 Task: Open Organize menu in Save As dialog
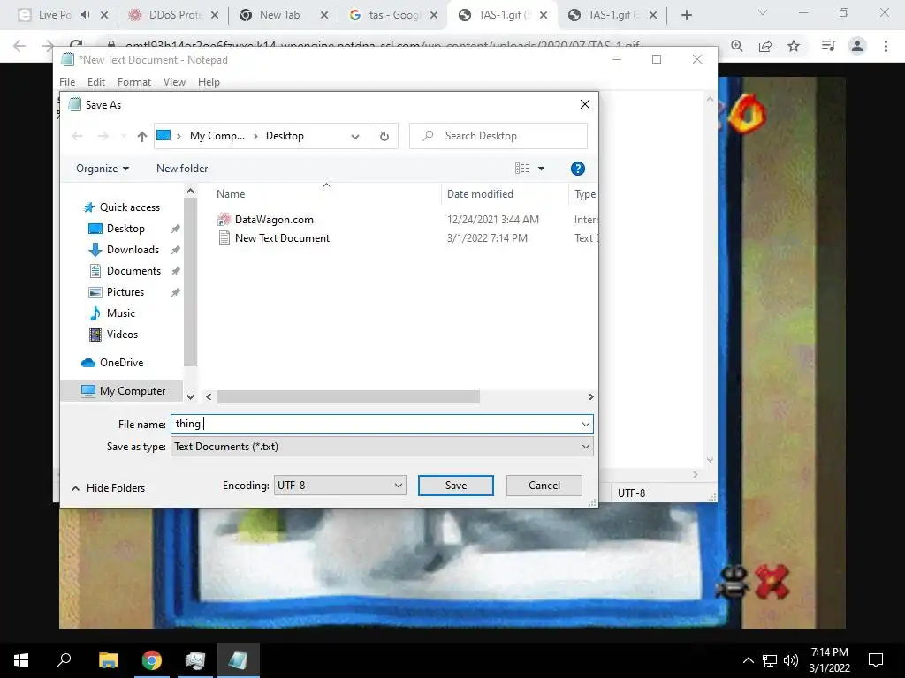tap(103, 169)
